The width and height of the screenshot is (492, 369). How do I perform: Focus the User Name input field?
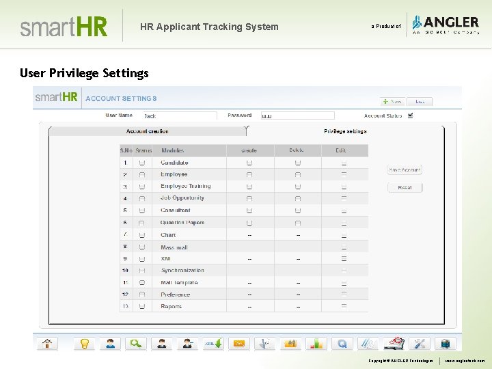tap(180, 115)
